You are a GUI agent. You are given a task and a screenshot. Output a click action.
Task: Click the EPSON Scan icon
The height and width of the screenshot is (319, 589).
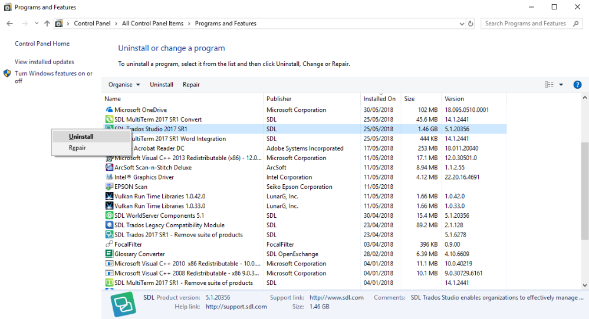(x=109, y=187)
